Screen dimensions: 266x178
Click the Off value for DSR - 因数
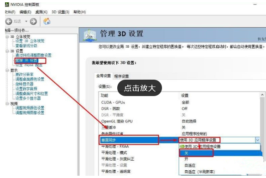point(185,109)
